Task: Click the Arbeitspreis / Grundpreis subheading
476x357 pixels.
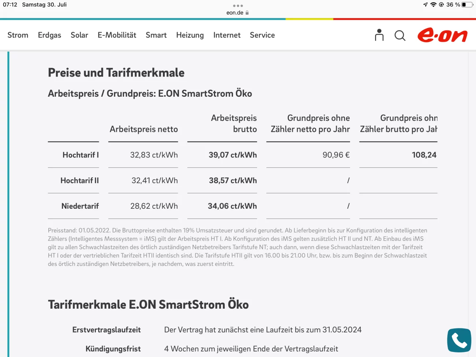Action: pos(150,93)
